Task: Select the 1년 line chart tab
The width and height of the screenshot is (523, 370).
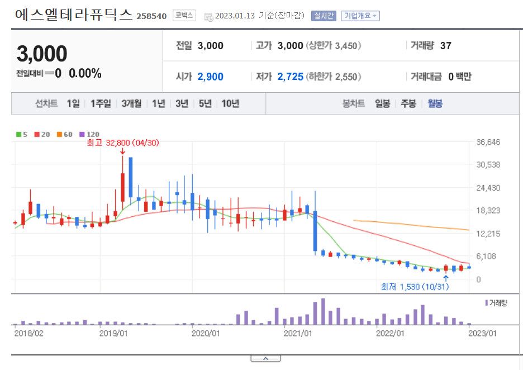Action: (159, 103)
